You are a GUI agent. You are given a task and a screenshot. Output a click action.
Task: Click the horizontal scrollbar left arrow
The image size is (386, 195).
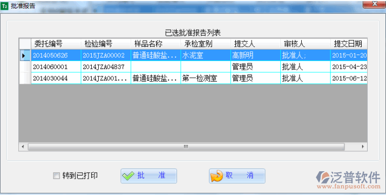pyautogui.click(x=23, y=147)
